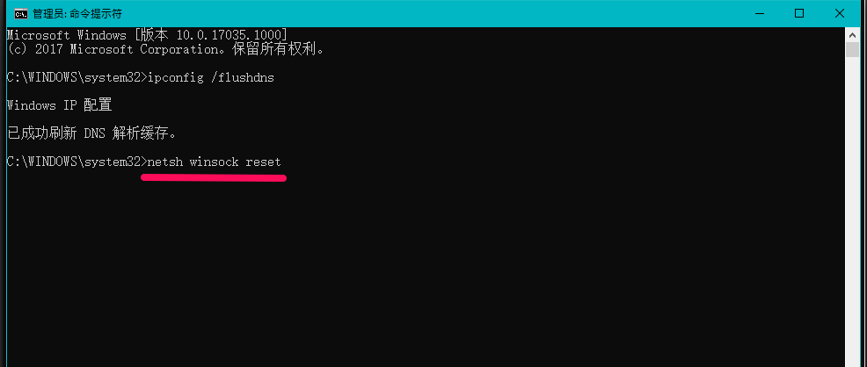867x367 pixels.
Task: Click the /flushdns parameter text
Action: (x=242, y=78)
